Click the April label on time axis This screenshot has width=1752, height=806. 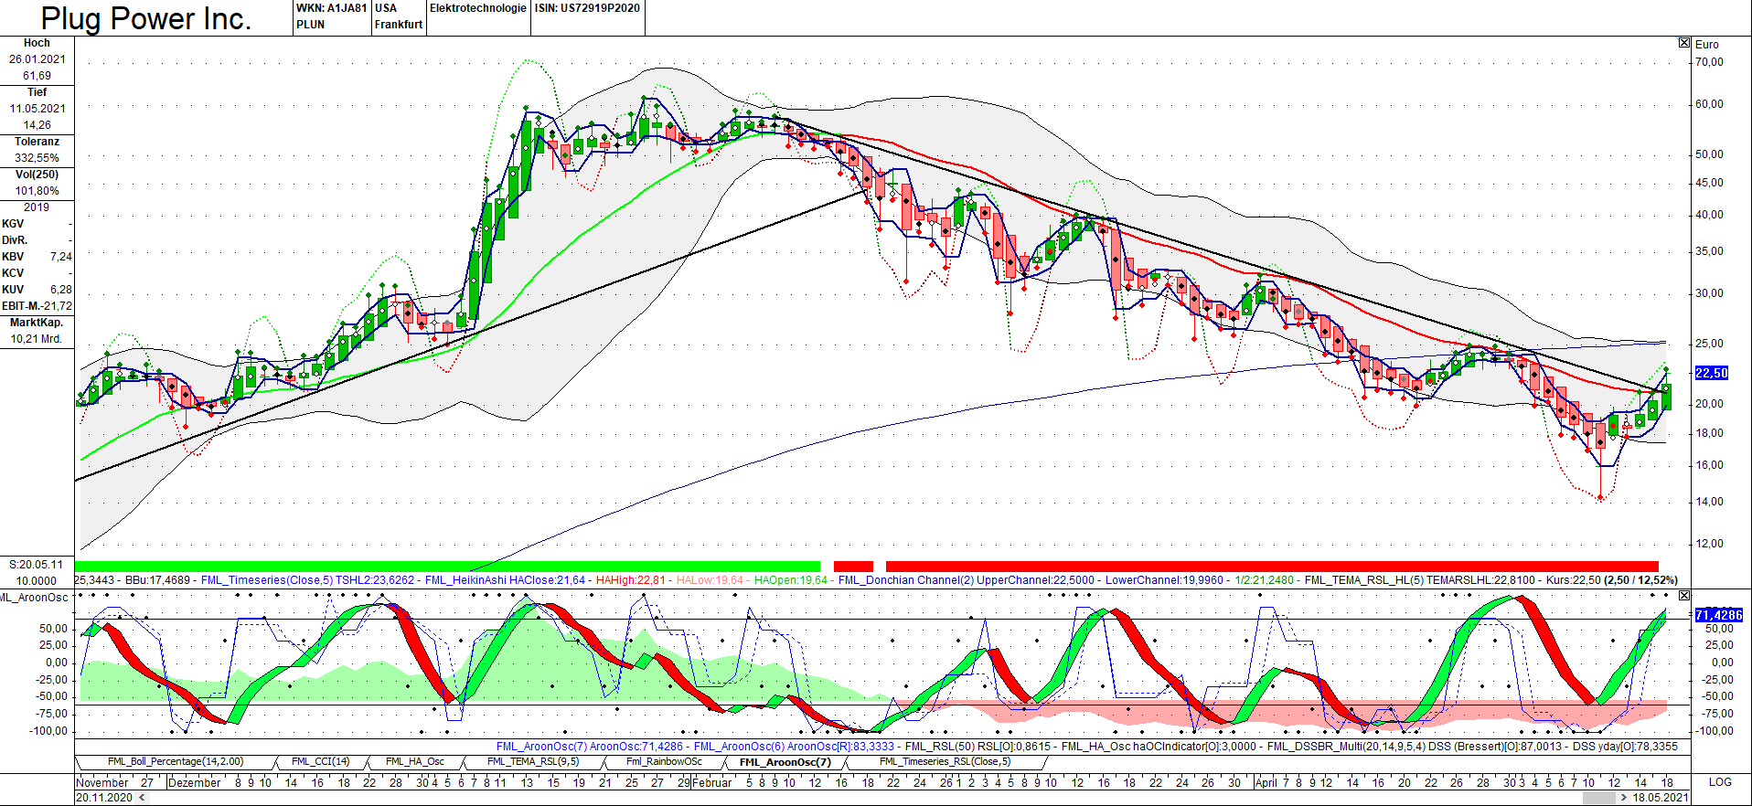tap(1266, 782)
